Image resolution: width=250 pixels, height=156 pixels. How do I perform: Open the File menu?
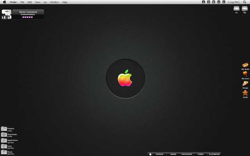pos(22,2)
